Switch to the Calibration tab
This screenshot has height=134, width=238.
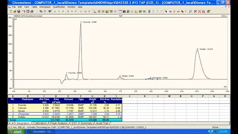pyautogui.click(x=40, y=123)
